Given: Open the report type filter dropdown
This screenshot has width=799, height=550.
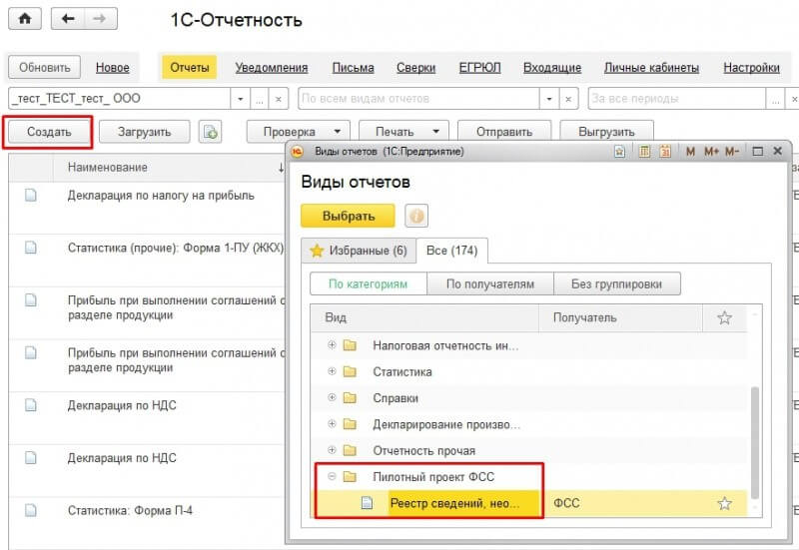Looking at the screenshot, I should (548, 99).
